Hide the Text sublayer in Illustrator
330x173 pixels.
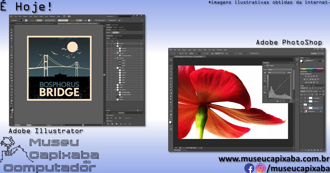(x=107, y=46)
